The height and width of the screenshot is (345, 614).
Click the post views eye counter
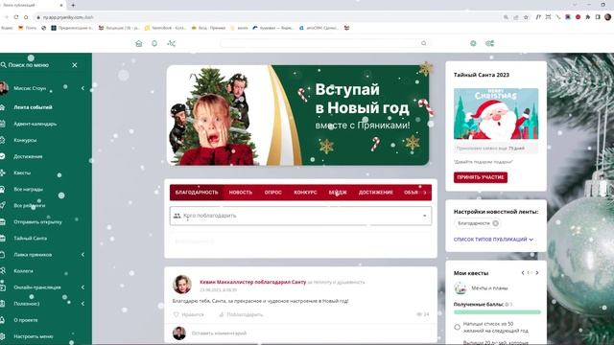click(422, 314)
